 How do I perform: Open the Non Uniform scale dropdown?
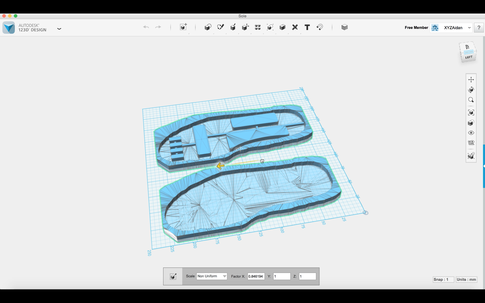click(x=211, y=276)
